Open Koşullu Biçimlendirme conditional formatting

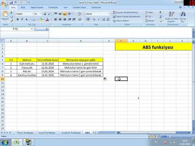126,12
